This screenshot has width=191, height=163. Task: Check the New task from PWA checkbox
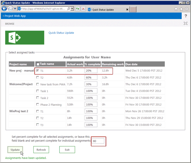(x=38, y=84)
